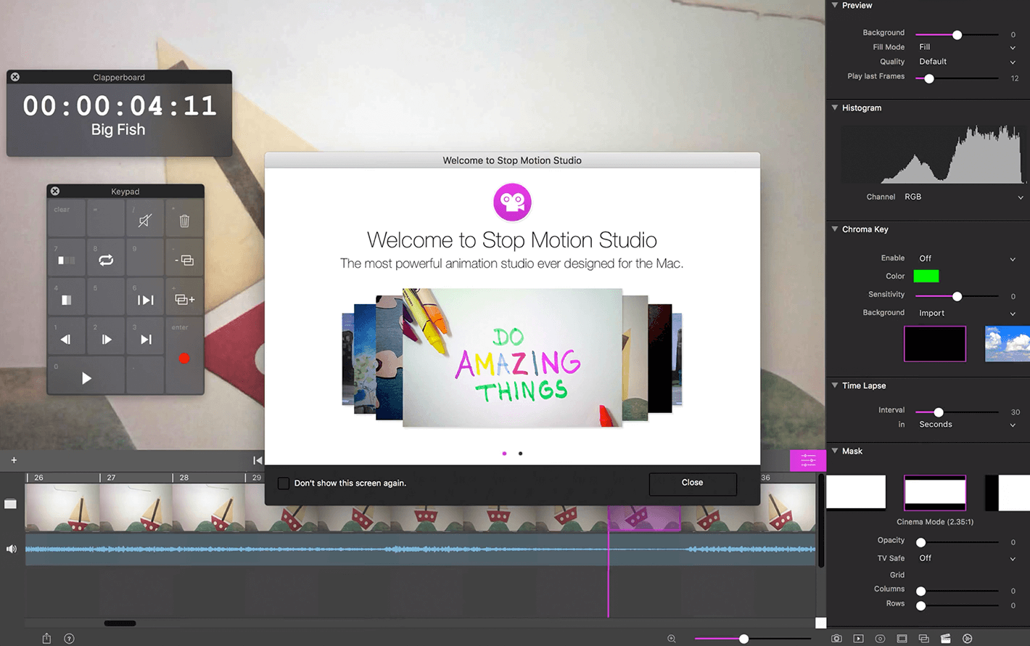
Task: Check 'Don't show this screen again'
Action: pyautogui.click(x=284, y=483)
